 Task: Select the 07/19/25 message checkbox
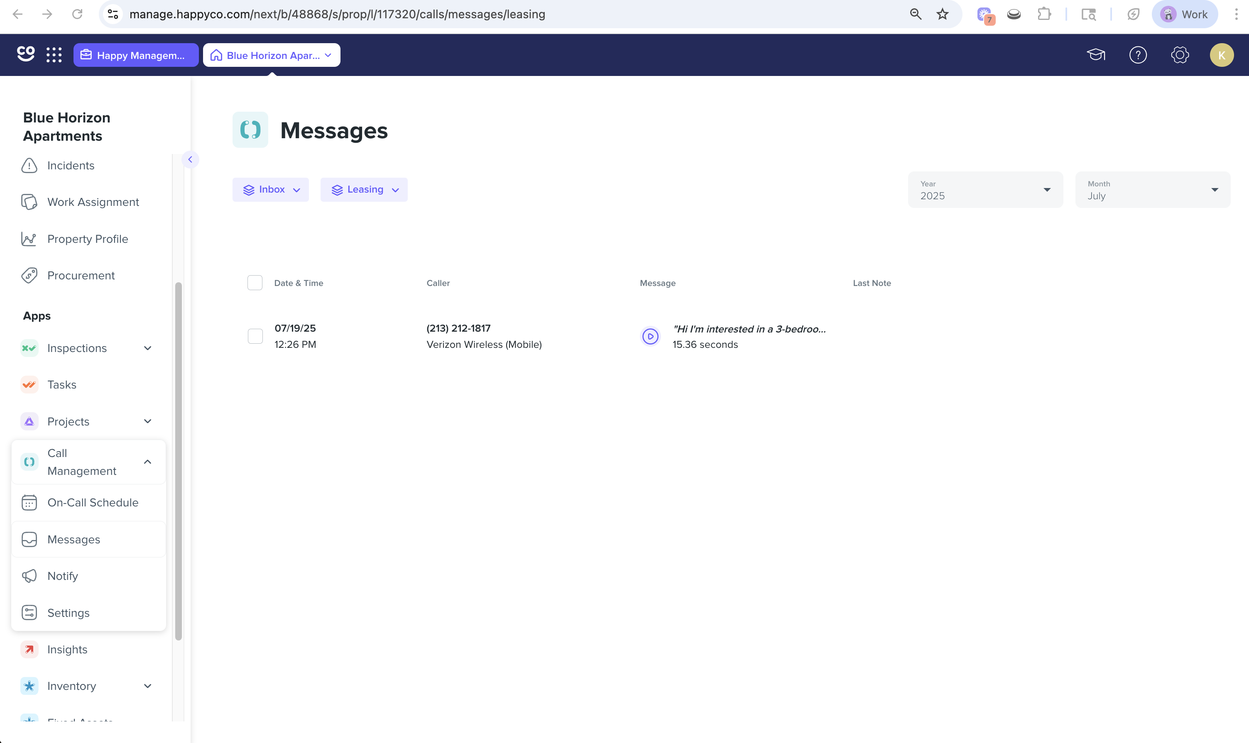pos(255,336)
